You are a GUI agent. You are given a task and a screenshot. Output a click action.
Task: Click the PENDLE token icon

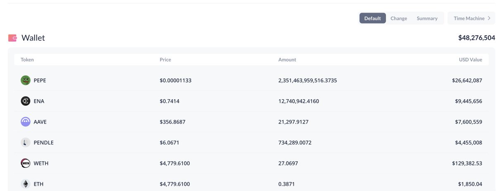(x=26, y=142)
